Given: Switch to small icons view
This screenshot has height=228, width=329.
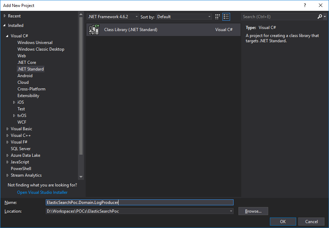Looking at the screenshot, I should [x=217, y=17].
